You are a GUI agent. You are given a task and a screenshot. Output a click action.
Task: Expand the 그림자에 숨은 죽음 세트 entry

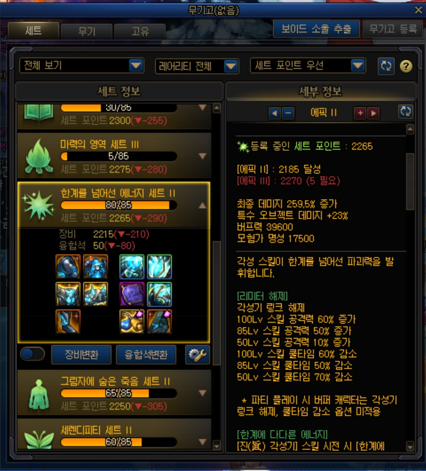point(203,393)
